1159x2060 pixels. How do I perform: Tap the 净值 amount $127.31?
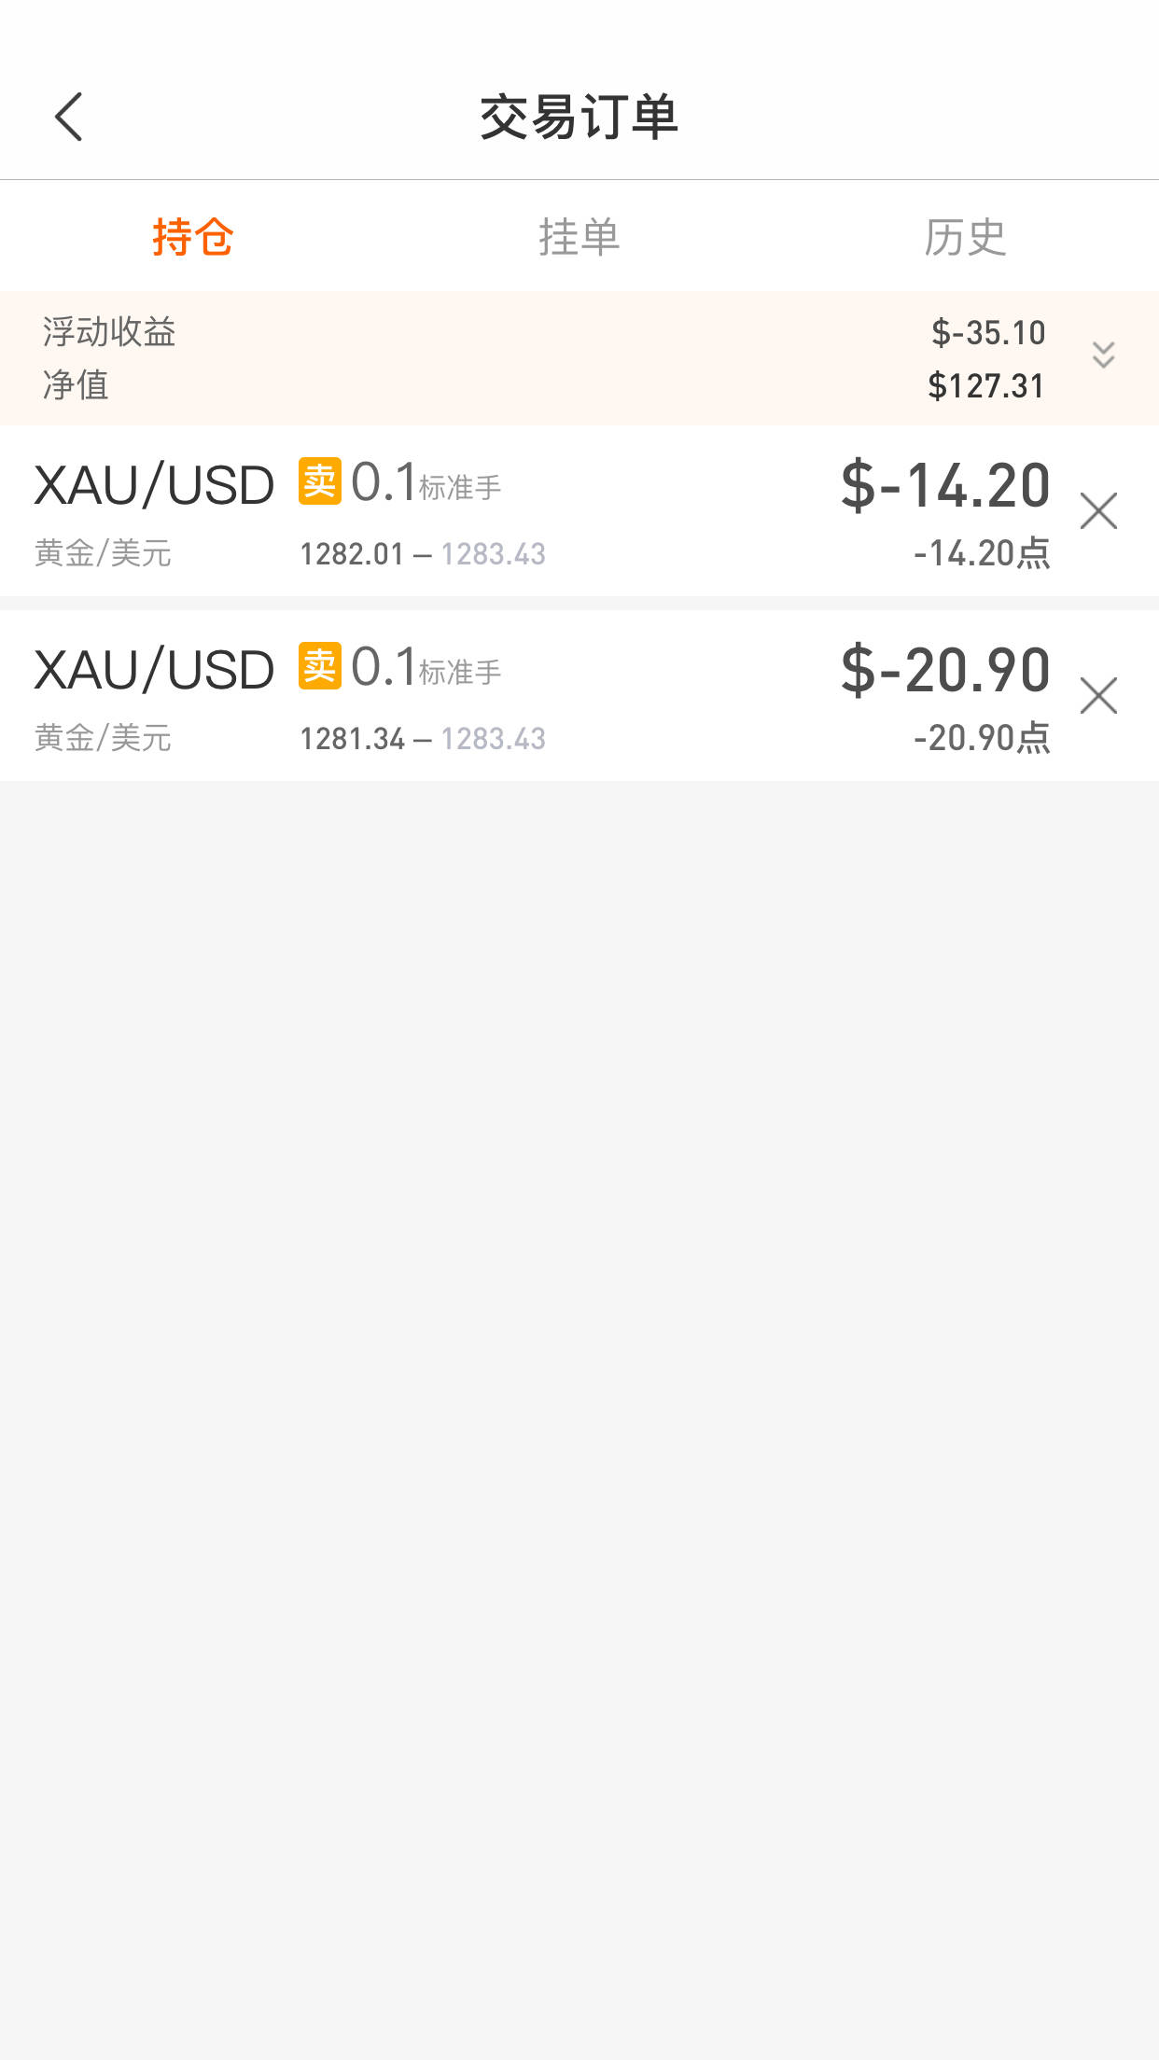pos(985,385)
